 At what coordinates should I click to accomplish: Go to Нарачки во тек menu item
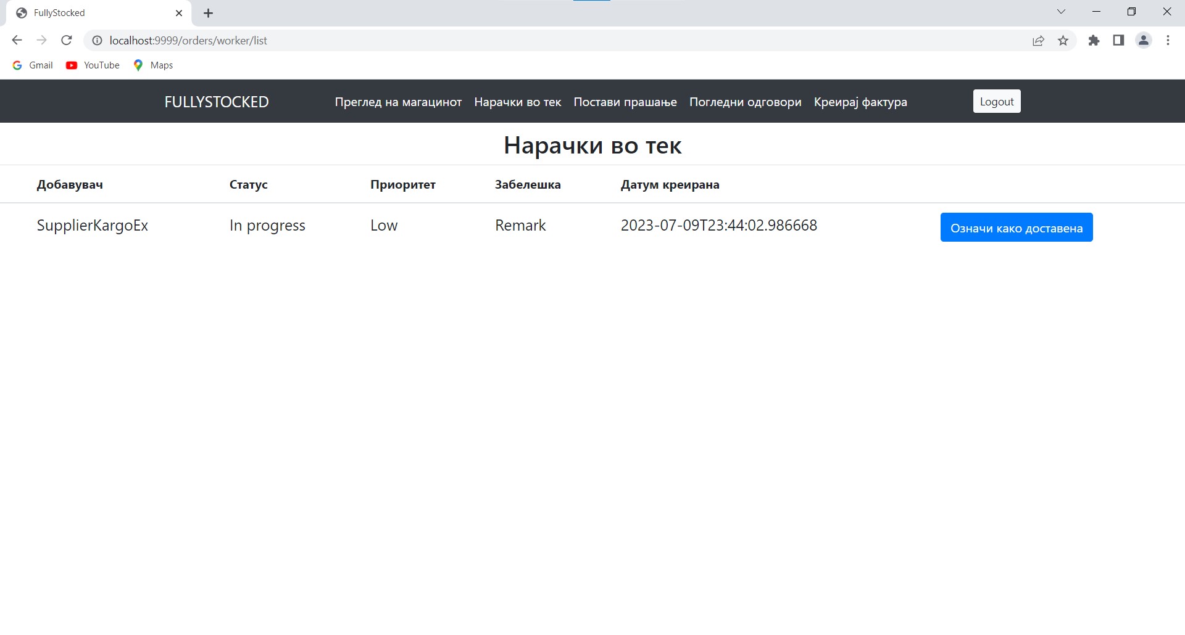(x=517, y=102)
